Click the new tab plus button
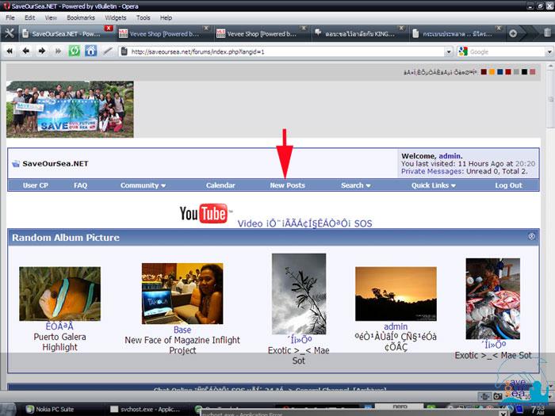This screenshot has height=416, width=555. click(513, 33)
